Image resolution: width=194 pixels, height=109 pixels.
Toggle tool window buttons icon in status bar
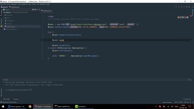(1, 102)
